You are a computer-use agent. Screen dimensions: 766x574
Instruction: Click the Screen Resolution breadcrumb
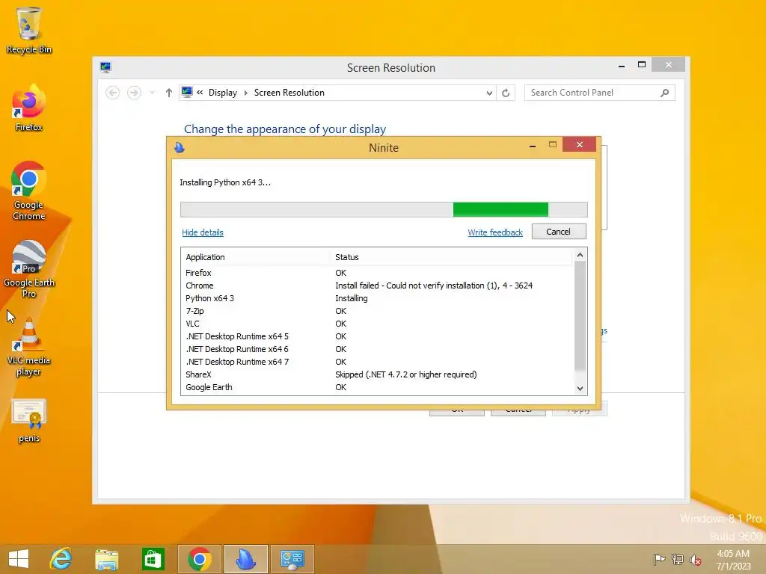289,93
